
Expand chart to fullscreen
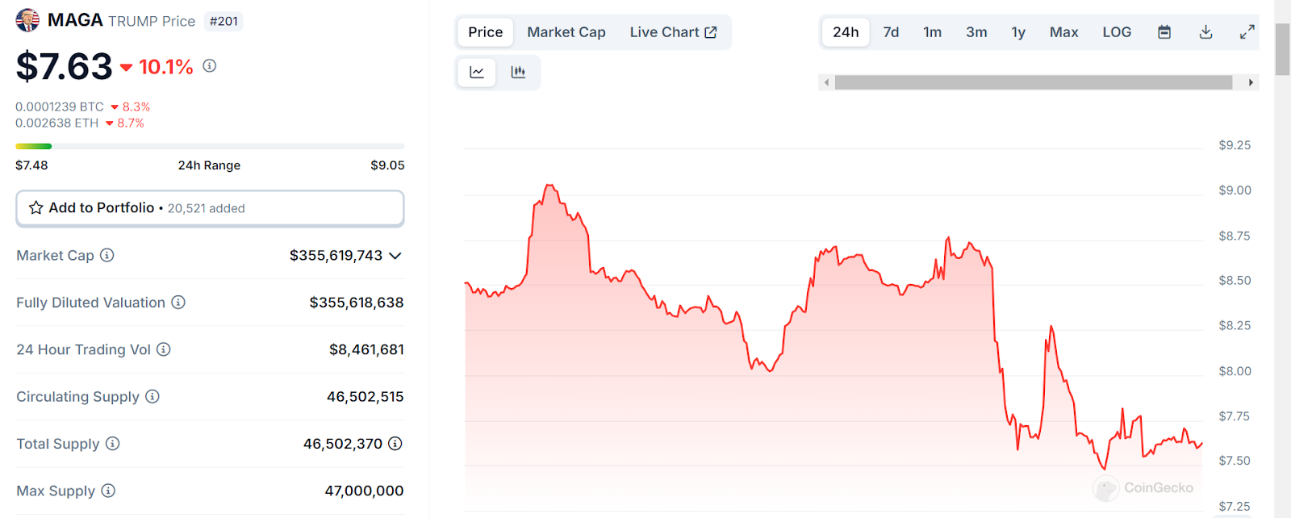click(x=1247, y=32)
